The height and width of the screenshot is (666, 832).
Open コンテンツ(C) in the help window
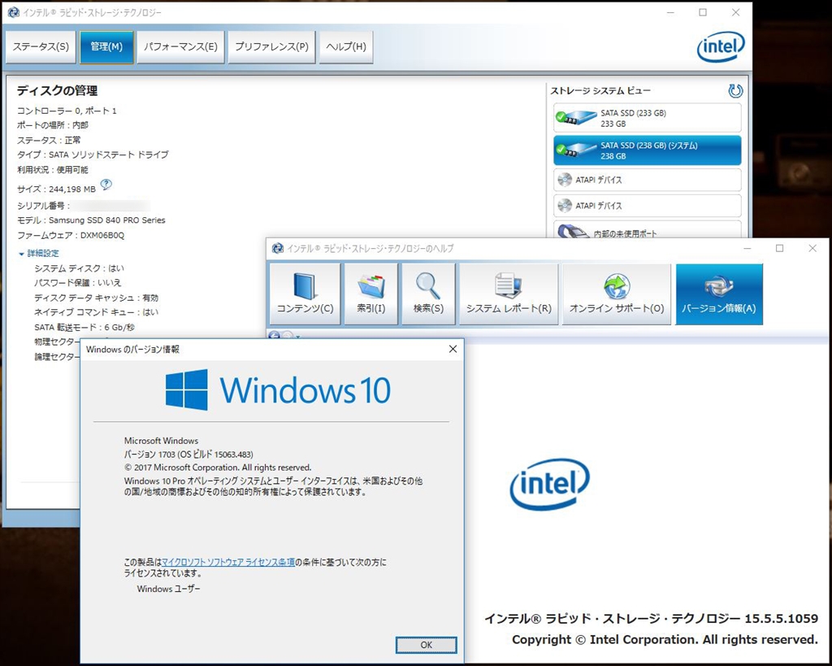[x=305, y=294]
